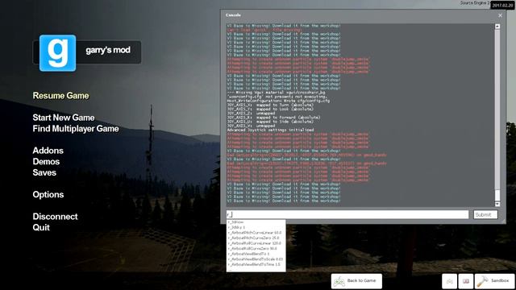Click the hammer icon on Sandbox button
Image resolution: width=516 pixels, height=290 pixels.
tap(482, 281)
